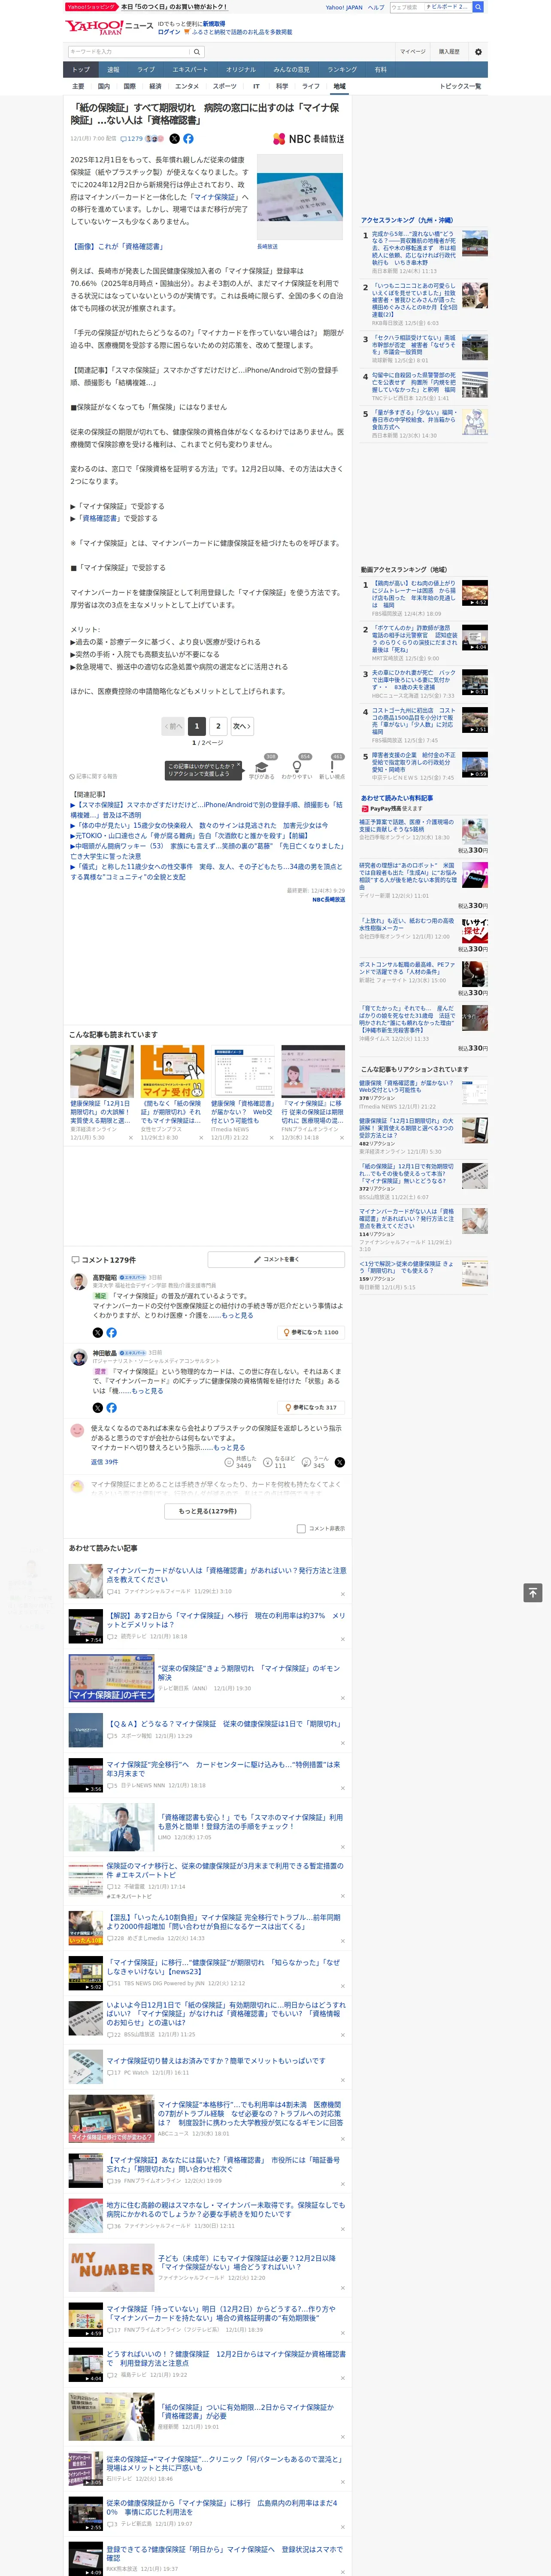The height and width of the screenshot is (2576, 551).
Task: Click 記事に関する報告 link
Action: pos(94,776)
